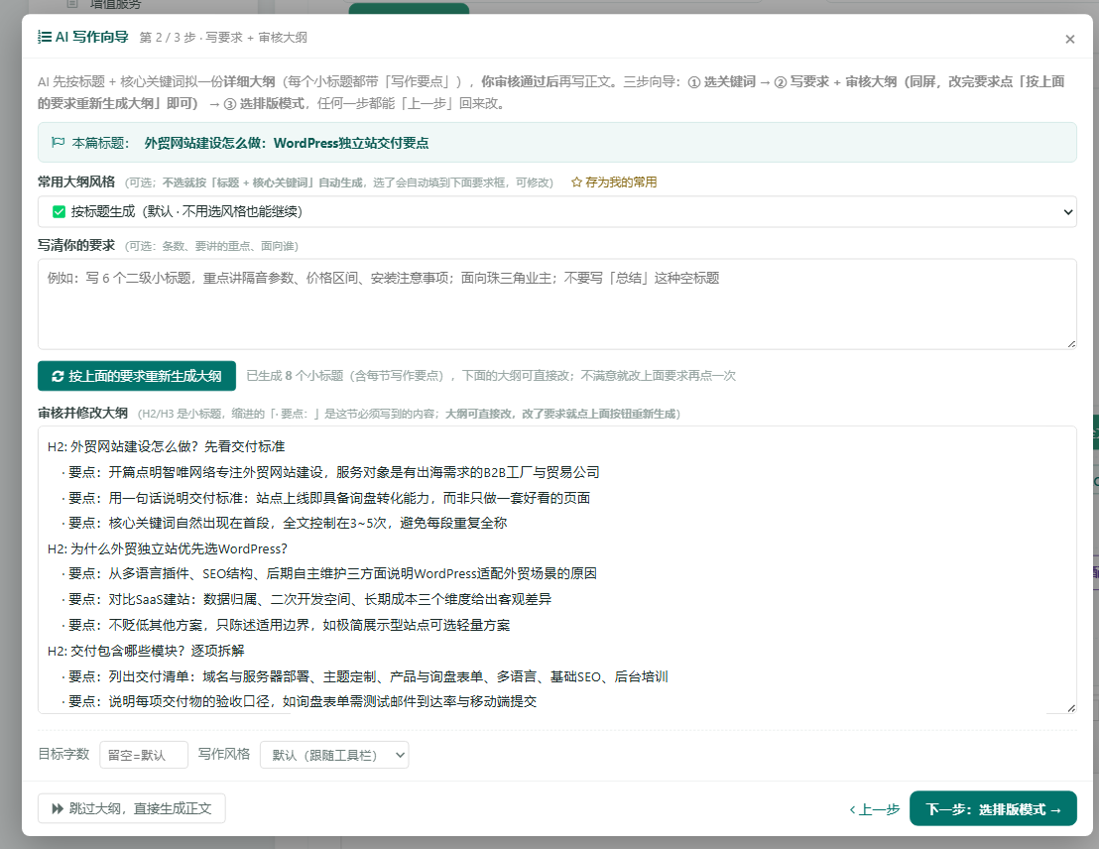Click outline line 'H2: 为什么外贸独立站优先选WordPress?'
Screen dimensions: 1099x849
[x=168, y=548]
